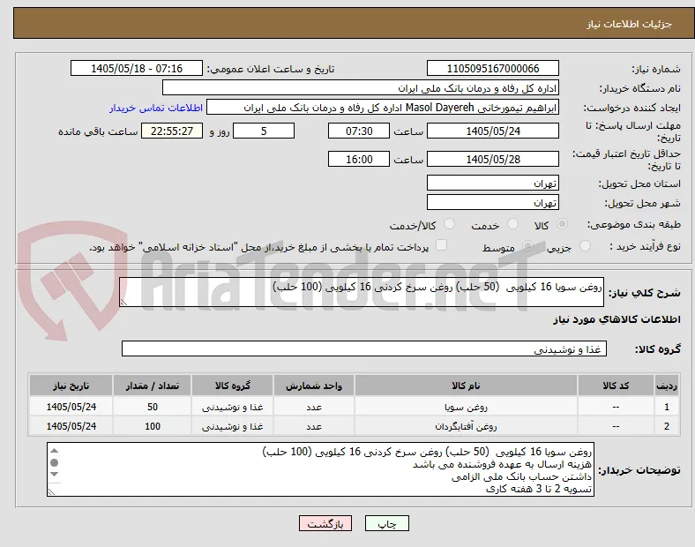695x547 pixels.
Task: Click the resize handle of buyer notes box
Action: (51, 491)
